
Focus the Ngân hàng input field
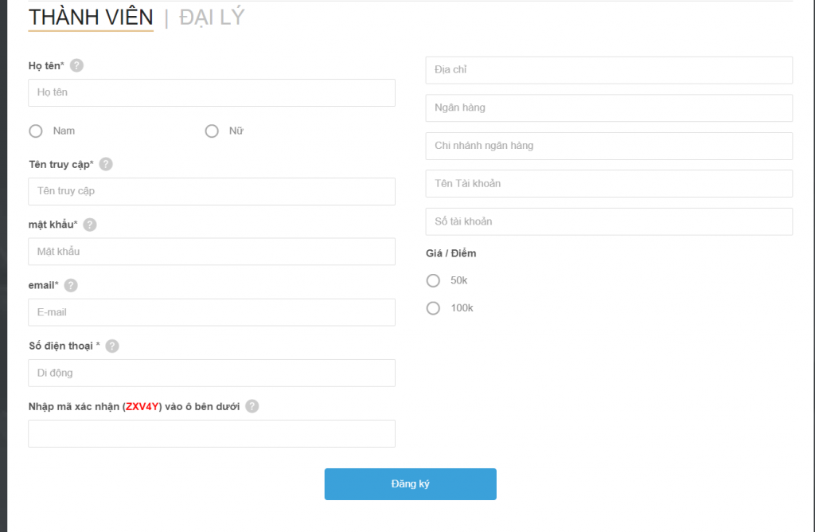pyautogui.click(x=609, y=108)
